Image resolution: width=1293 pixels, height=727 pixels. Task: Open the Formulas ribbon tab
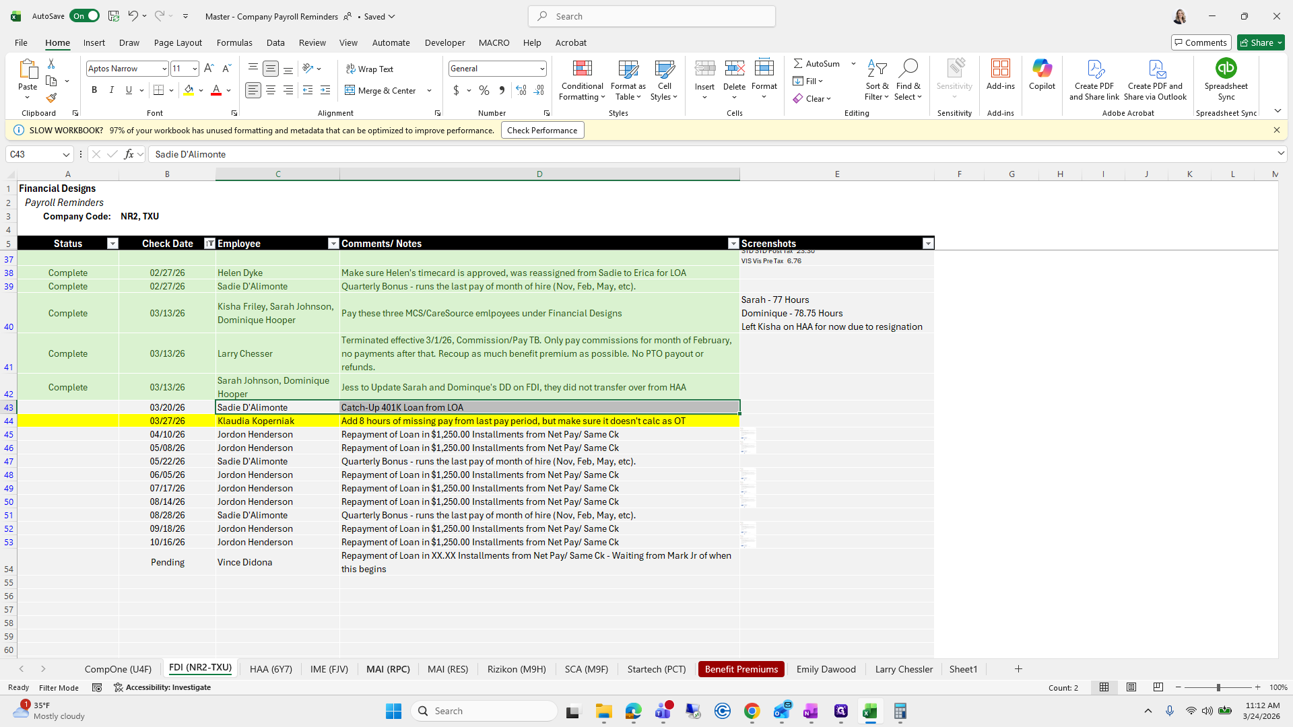(234, 42)
